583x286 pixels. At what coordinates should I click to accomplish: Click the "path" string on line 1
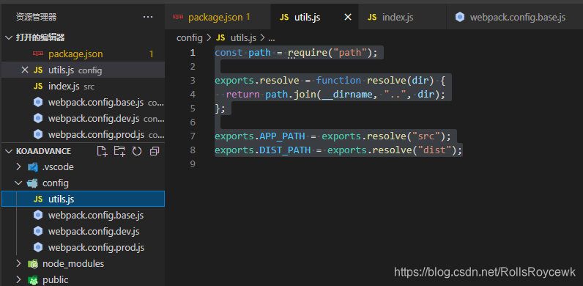pos(349,53)
